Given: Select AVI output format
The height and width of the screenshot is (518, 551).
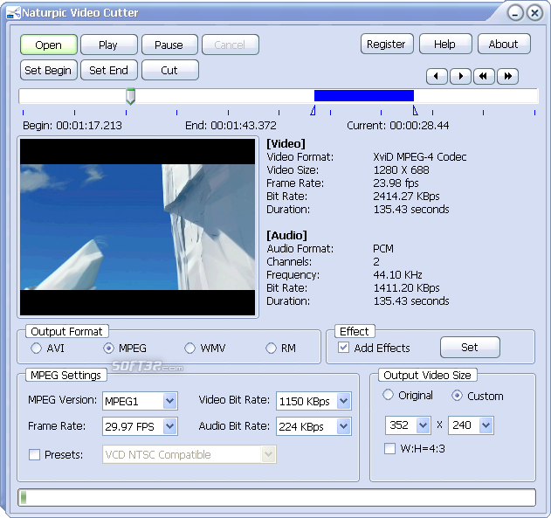Looking at the screenshot, I should pos(36,349).
